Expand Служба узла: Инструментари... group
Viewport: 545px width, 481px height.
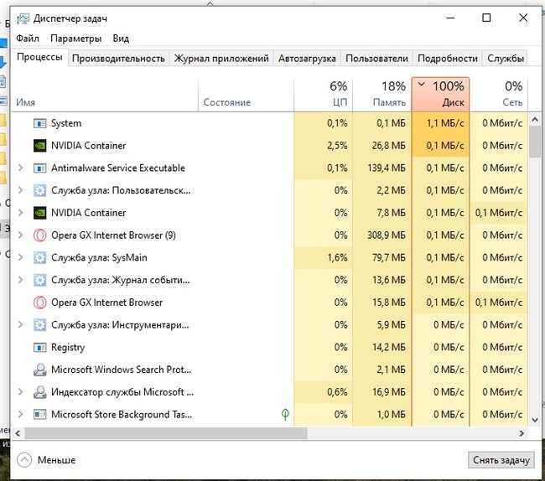(x=20, y=325)
